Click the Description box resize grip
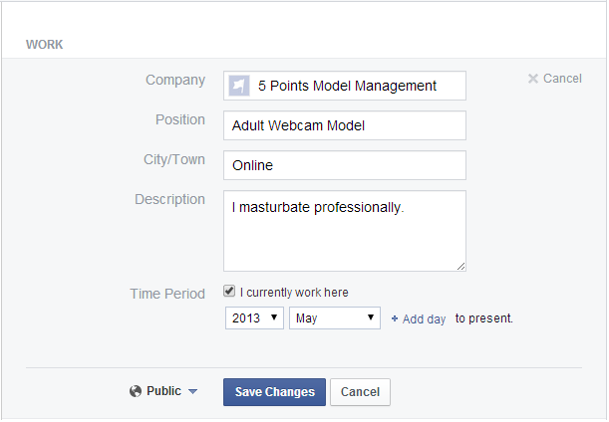 coord(460,266)
